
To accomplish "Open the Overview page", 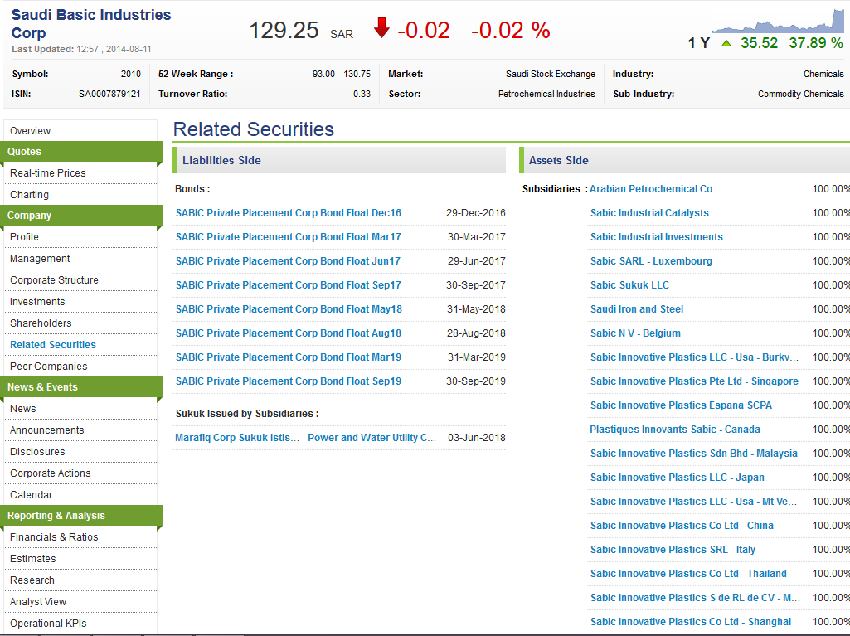I will tap(30, 131).
